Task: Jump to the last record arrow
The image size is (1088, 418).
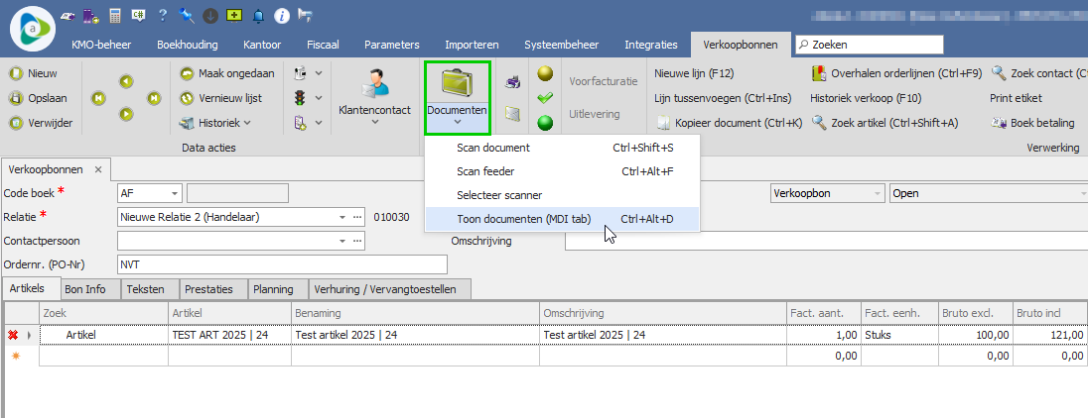Action: [154, 98]
